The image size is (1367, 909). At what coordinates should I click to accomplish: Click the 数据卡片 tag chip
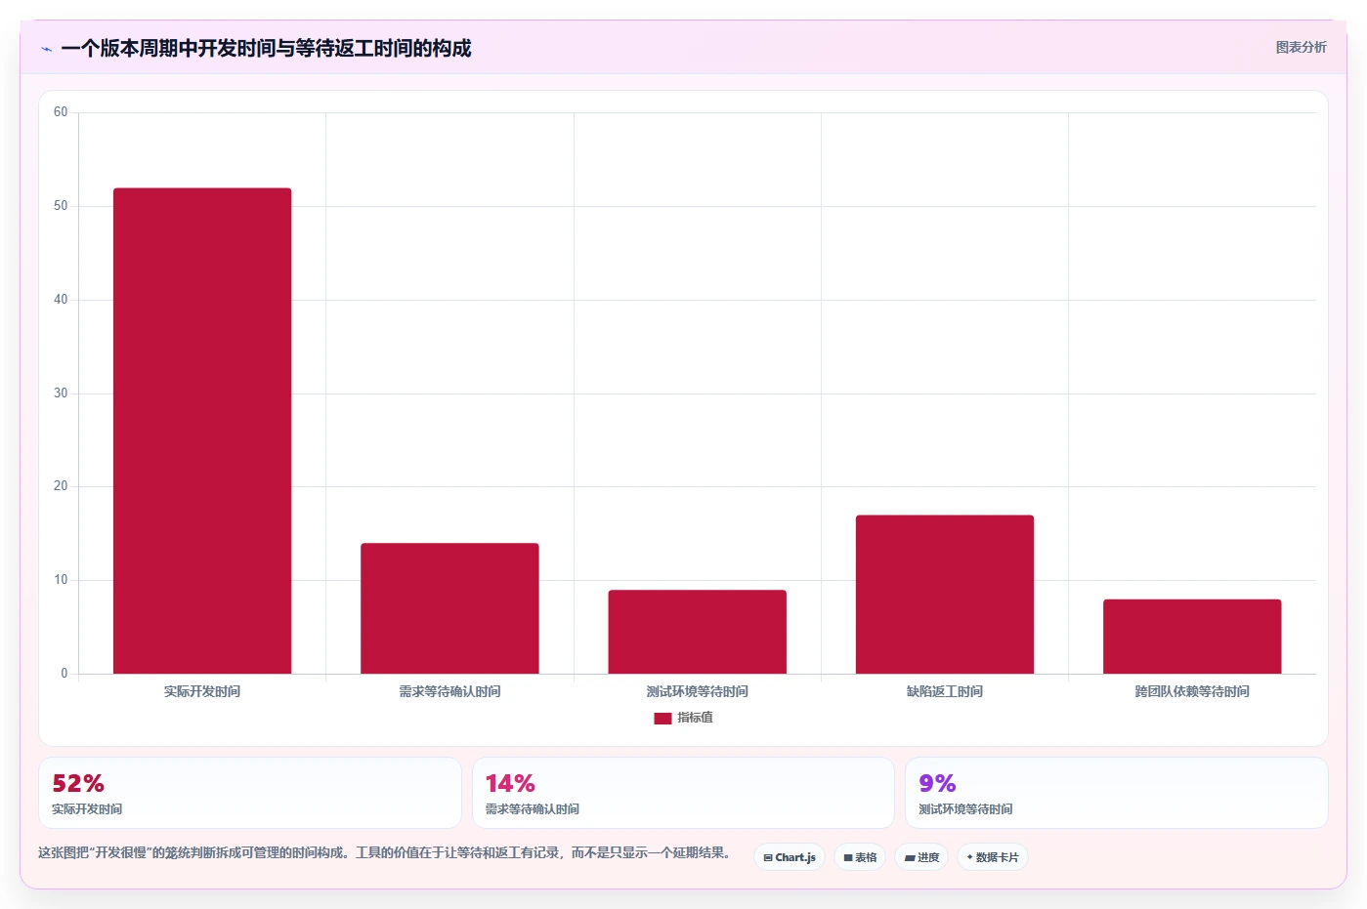pos(993,857)
